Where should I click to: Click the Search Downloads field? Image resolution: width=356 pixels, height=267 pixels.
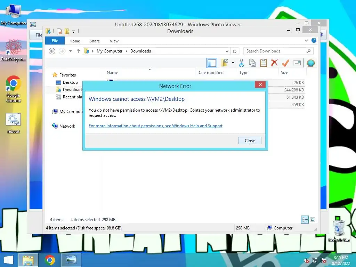click(278, 51)
